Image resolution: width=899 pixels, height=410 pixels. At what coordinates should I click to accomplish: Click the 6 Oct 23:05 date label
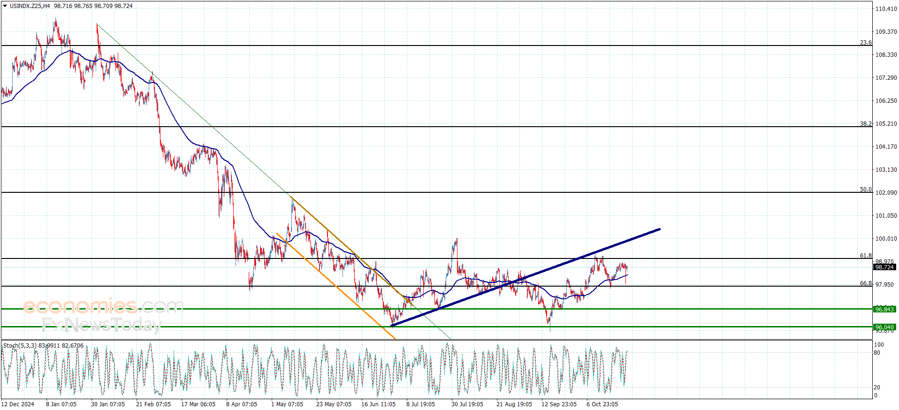[602, 404]
